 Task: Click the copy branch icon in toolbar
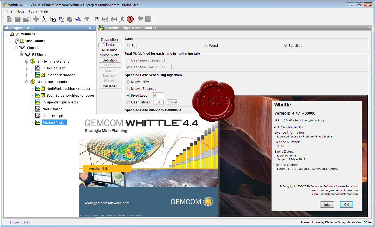click(x=61, y=19)
